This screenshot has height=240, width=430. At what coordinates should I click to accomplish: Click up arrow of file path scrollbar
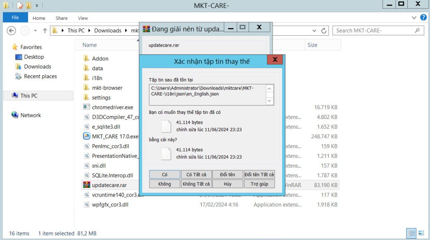pyautogui.click(x=269, y=88)
